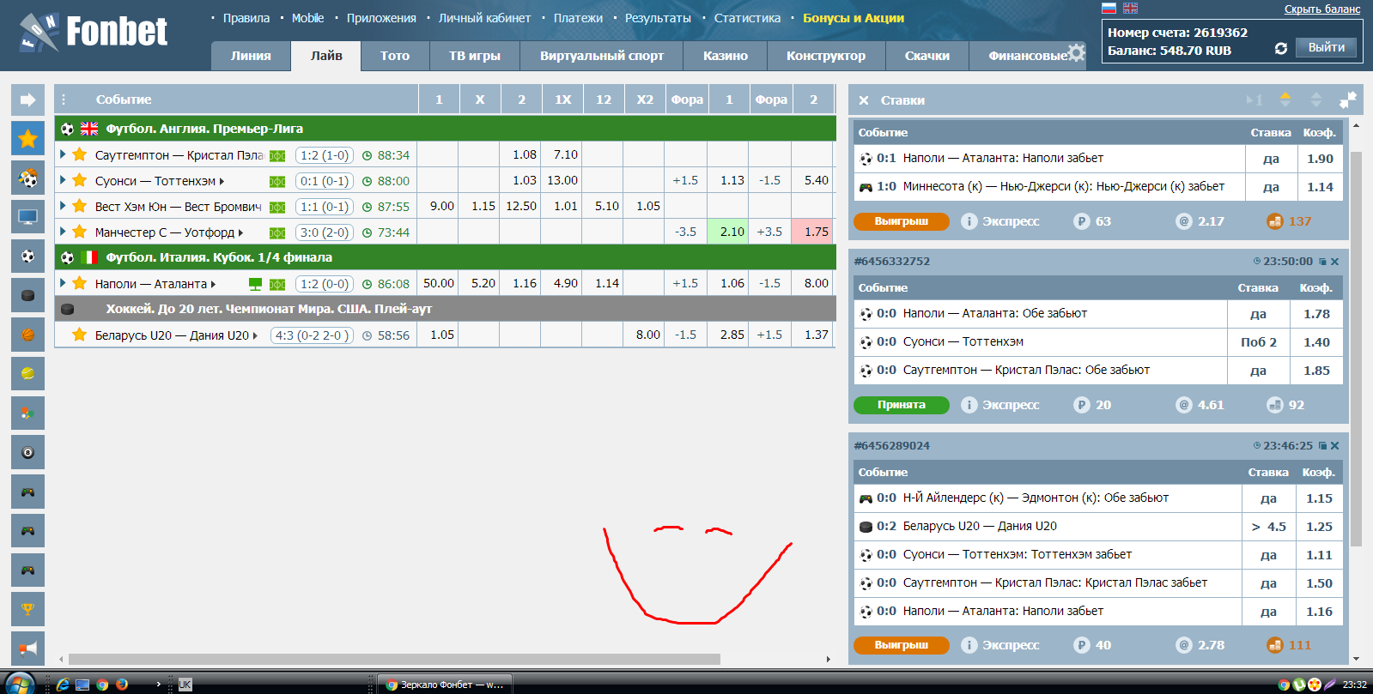Expand row arrow left of Наполи — Аталанта
Screen dimensions: 1373x694
[x=63, y=283]
